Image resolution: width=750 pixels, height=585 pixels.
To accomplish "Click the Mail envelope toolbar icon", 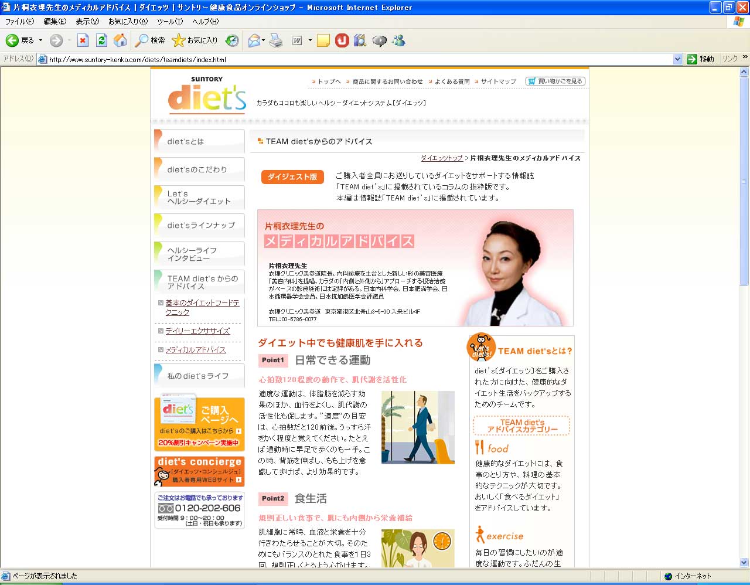I will click(x=254, y=40).
